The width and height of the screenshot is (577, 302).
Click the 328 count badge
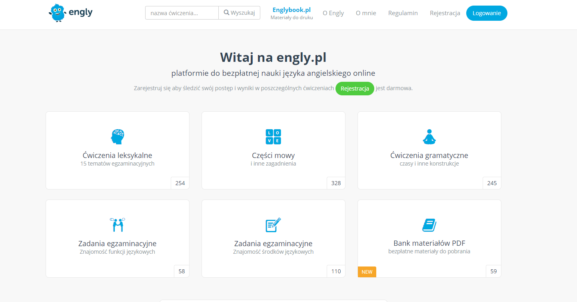[336, 183]
